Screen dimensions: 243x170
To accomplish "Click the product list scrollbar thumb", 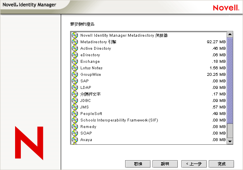I will tap(230, 81).
